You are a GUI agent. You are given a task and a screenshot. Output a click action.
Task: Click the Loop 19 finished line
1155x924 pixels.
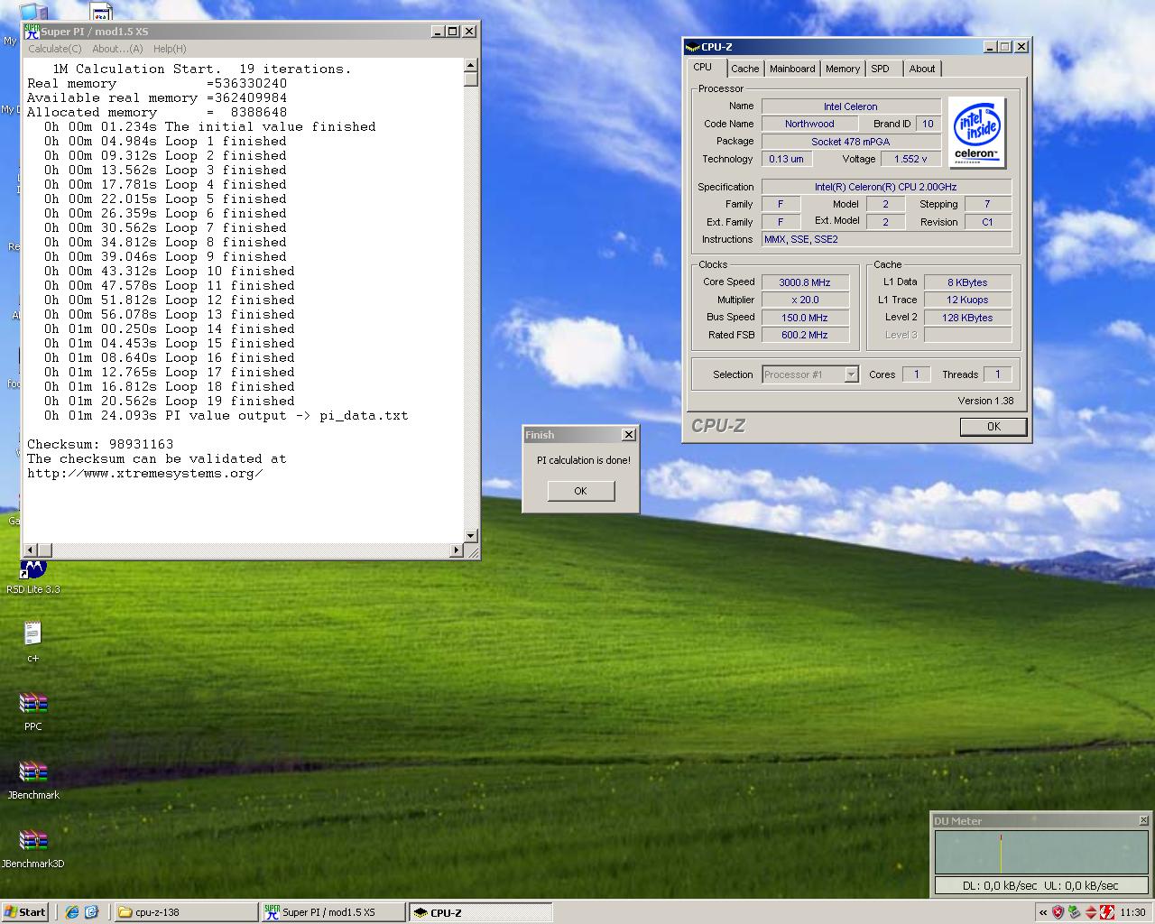(x=170, y=401)
